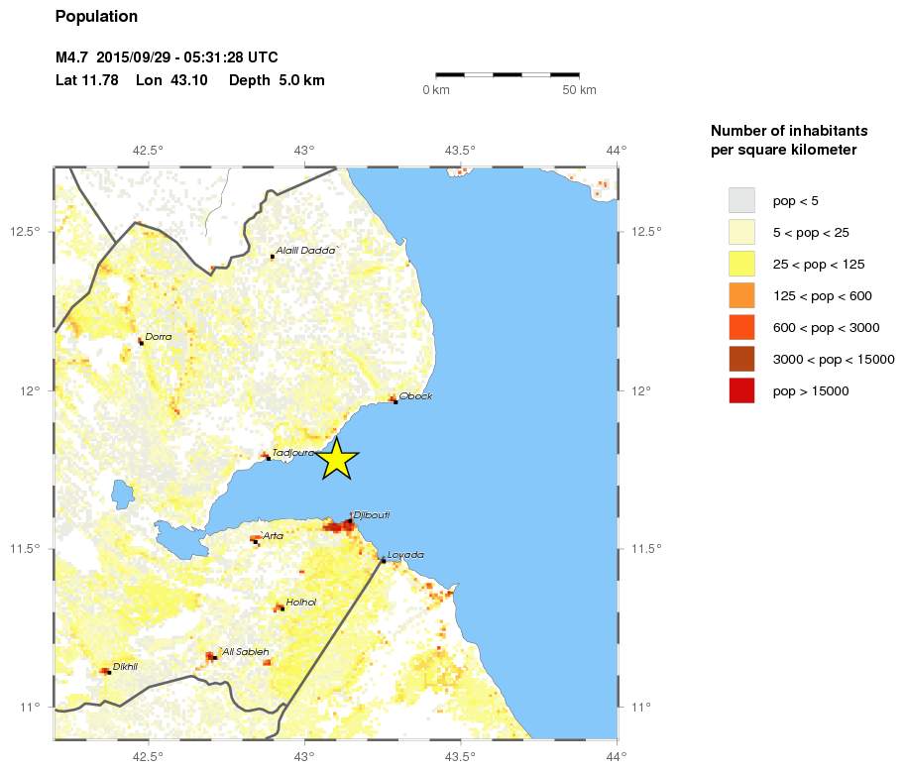Click the 50 km scale bar

pyautogui.click(x=508, y=74)
